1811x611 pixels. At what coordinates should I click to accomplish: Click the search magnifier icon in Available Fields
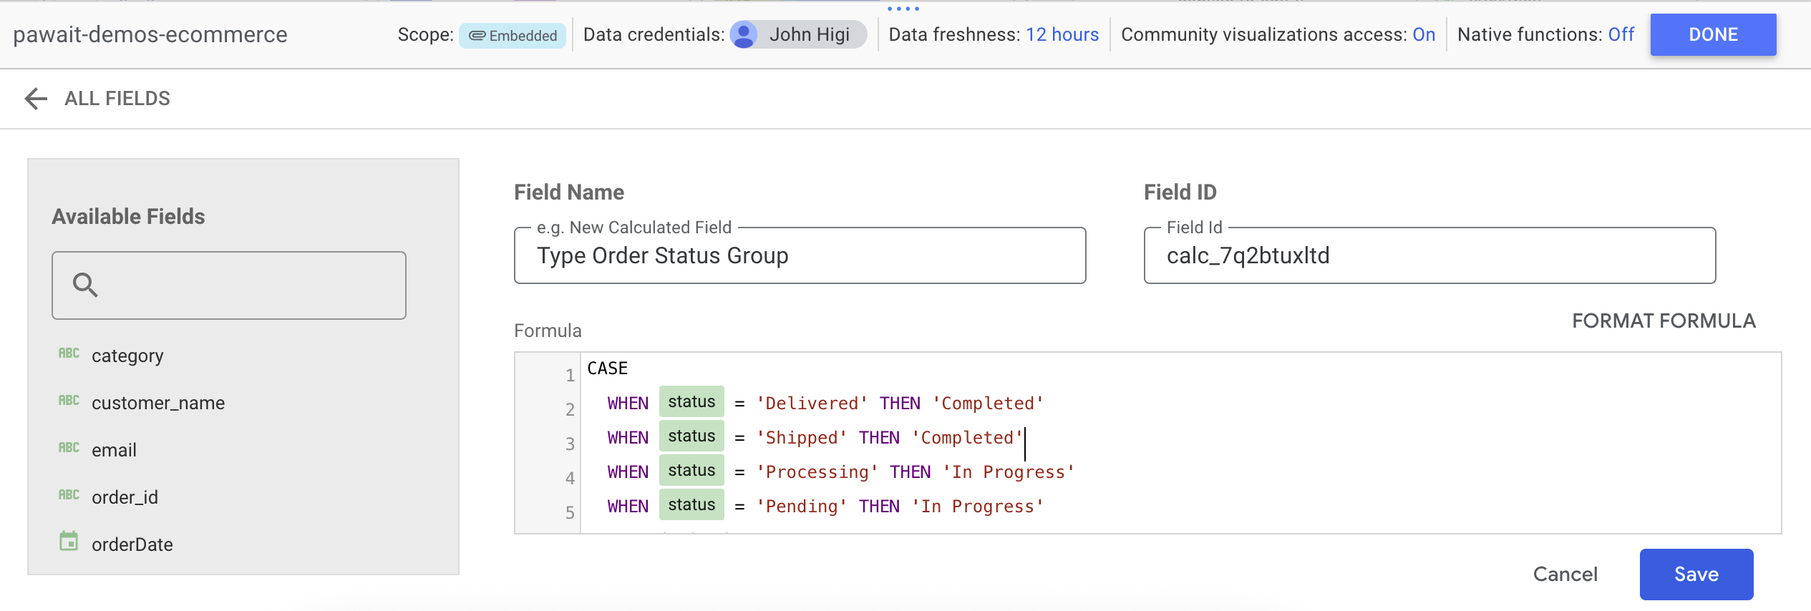[x=85, y=285]
